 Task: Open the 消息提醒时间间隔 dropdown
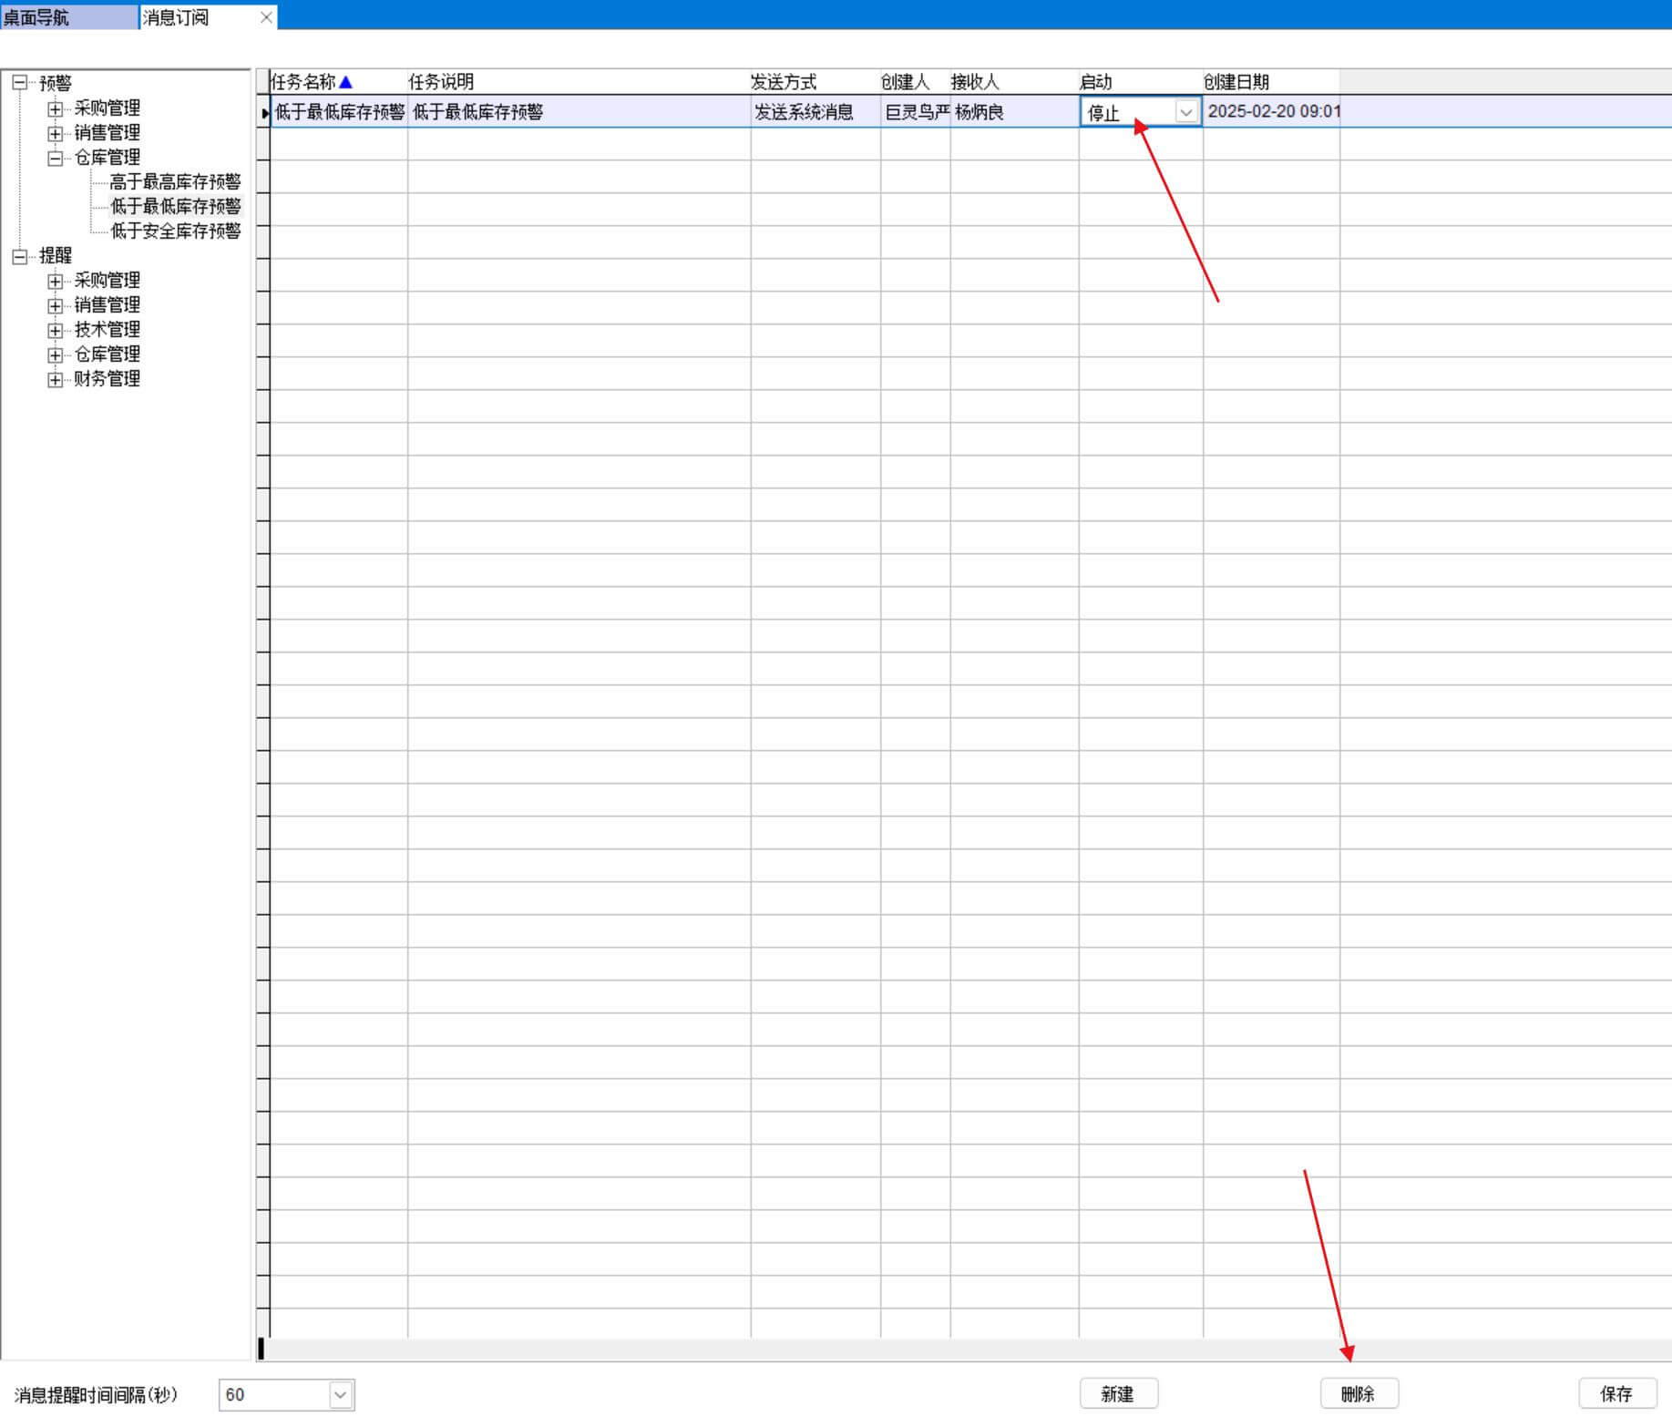[340, 1394]
